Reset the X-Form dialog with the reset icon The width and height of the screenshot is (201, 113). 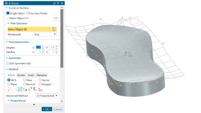[54, 3]
